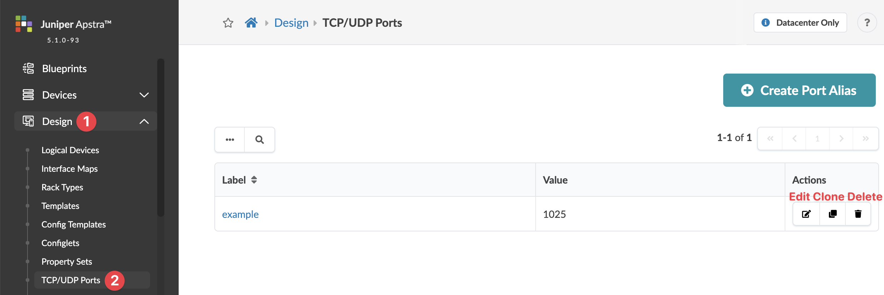Clone the example port alias

[x=833, y=214]
